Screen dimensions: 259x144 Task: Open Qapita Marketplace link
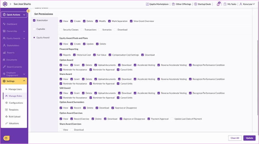point(157,4)
